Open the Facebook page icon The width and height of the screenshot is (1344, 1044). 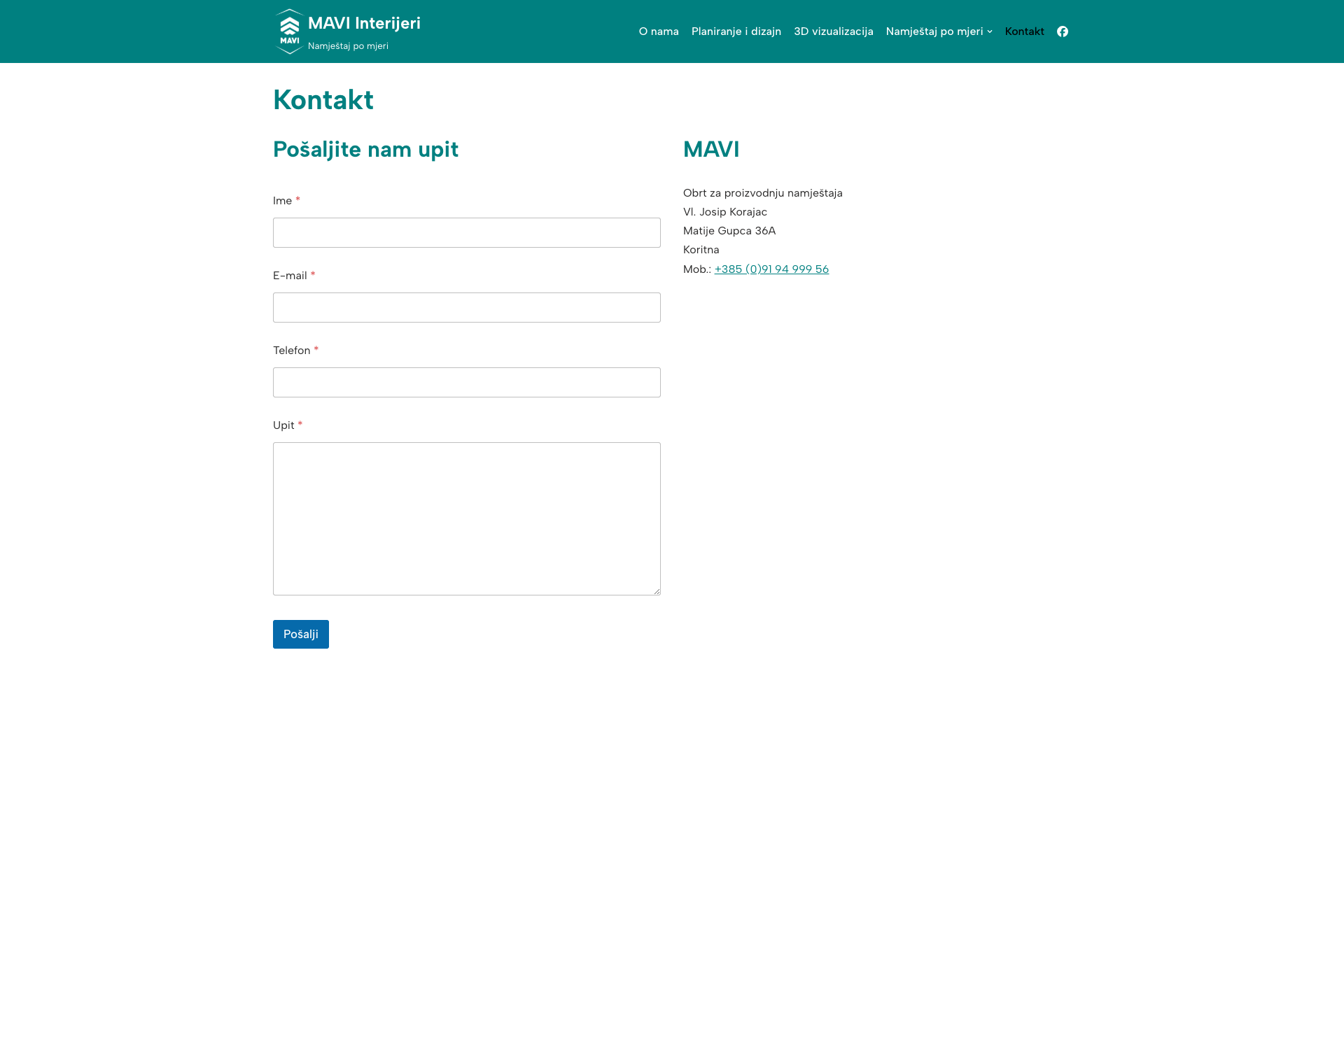tap(1062, 31)
